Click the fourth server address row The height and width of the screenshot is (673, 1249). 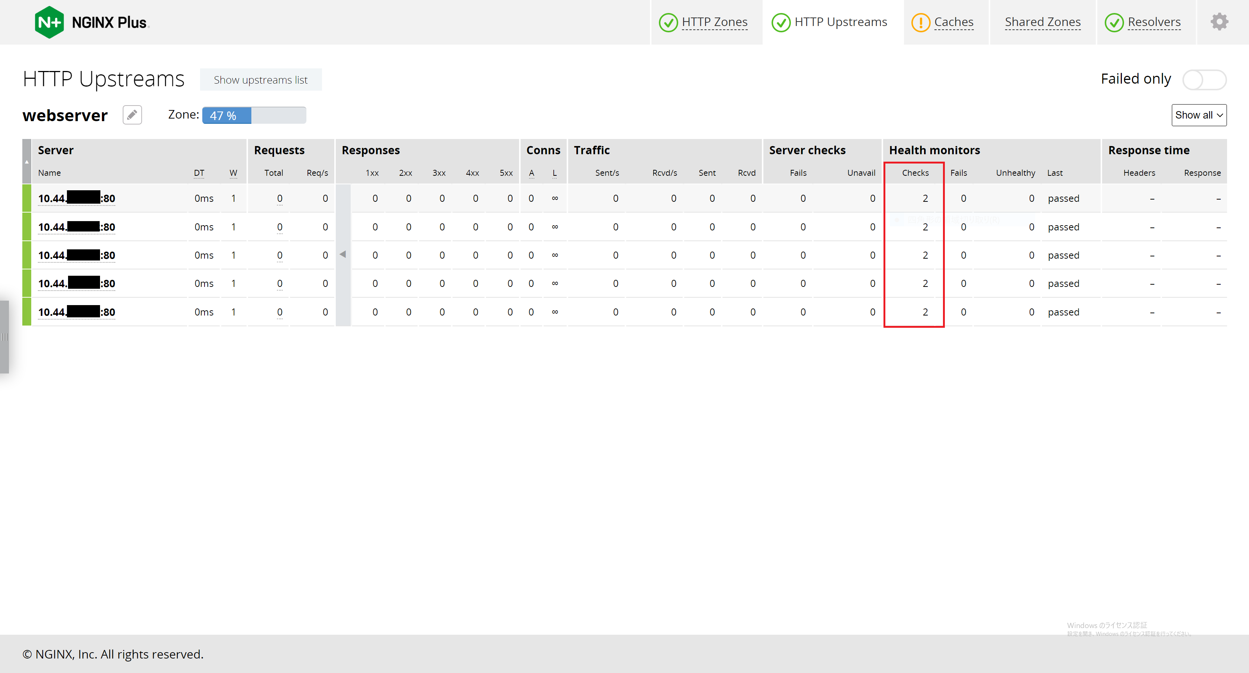pos(77,284)
